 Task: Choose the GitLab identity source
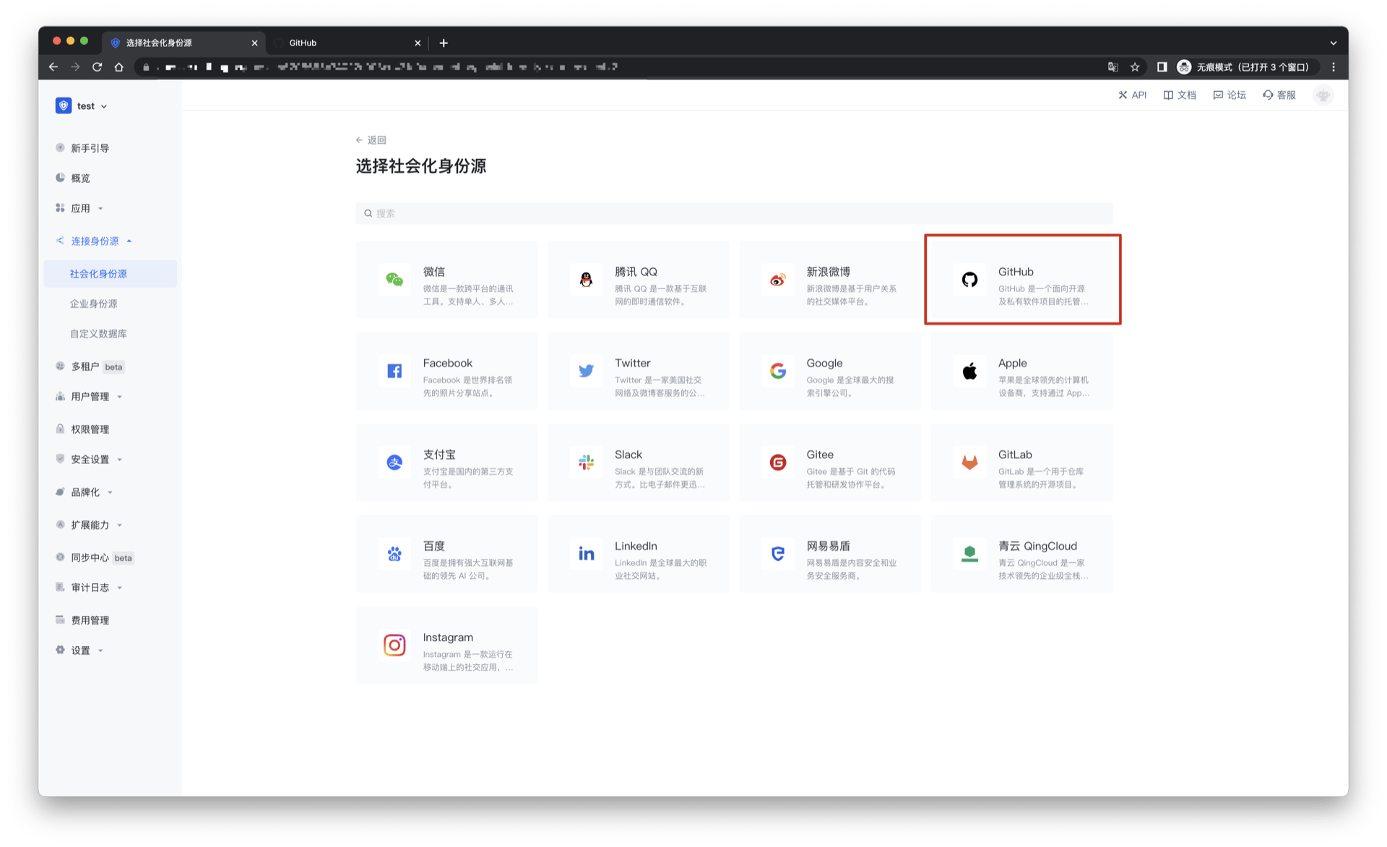pos(1021,463)
